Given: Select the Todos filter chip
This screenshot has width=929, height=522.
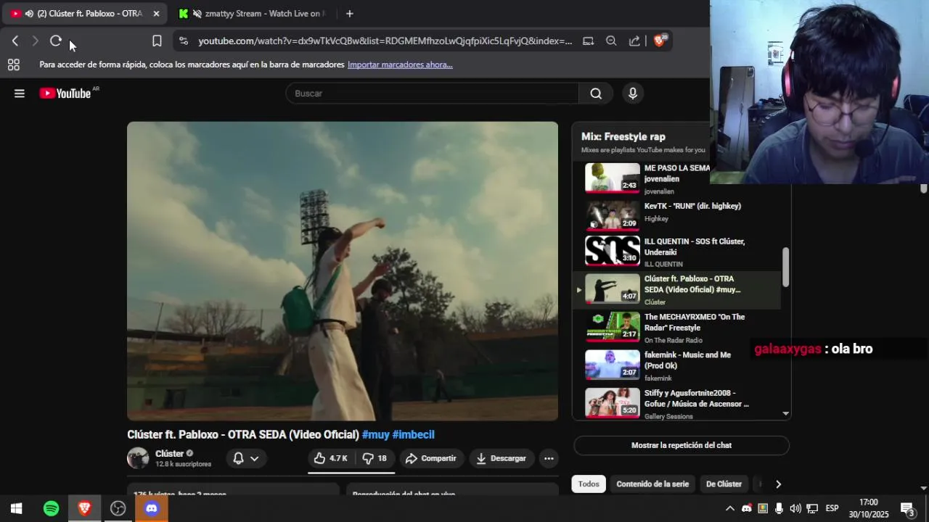Looking at the screenshot, I should point(589,484).
